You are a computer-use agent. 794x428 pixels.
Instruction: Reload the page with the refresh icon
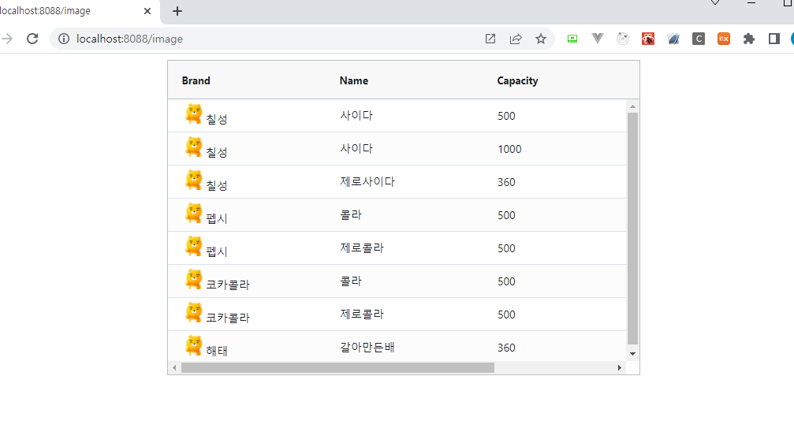[x=32, y=39]
